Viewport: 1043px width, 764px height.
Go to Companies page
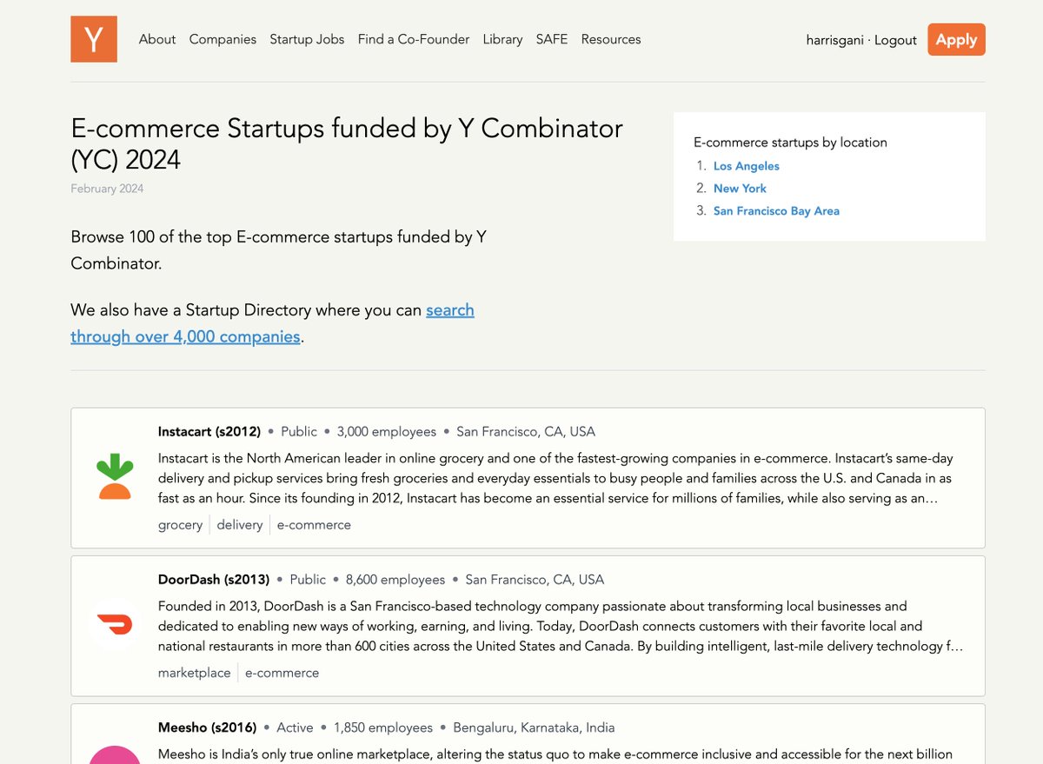click(x=223, y=39)
